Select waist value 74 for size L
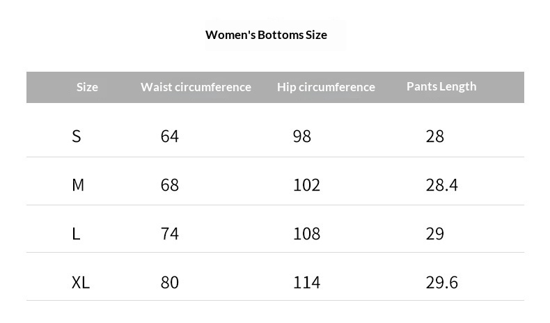 pyautogui.click(x=170, y=233)
